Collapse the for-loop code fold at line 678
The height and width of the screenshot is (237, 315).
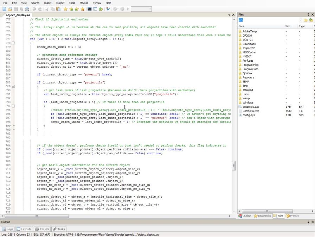(13, 43)
